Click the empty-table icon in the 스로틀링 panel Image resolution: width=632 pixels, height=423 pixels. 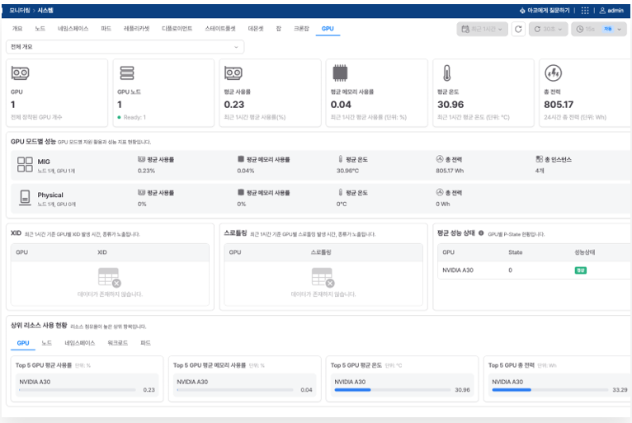(x=323, y=278)
